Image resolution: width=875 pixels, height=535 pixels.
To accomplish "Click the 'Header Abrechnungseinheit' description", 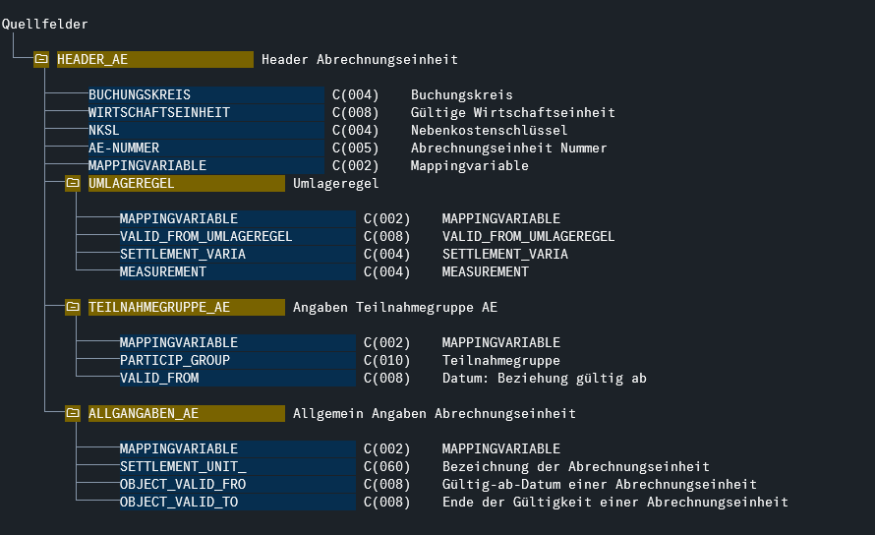I will pos(360,59).
